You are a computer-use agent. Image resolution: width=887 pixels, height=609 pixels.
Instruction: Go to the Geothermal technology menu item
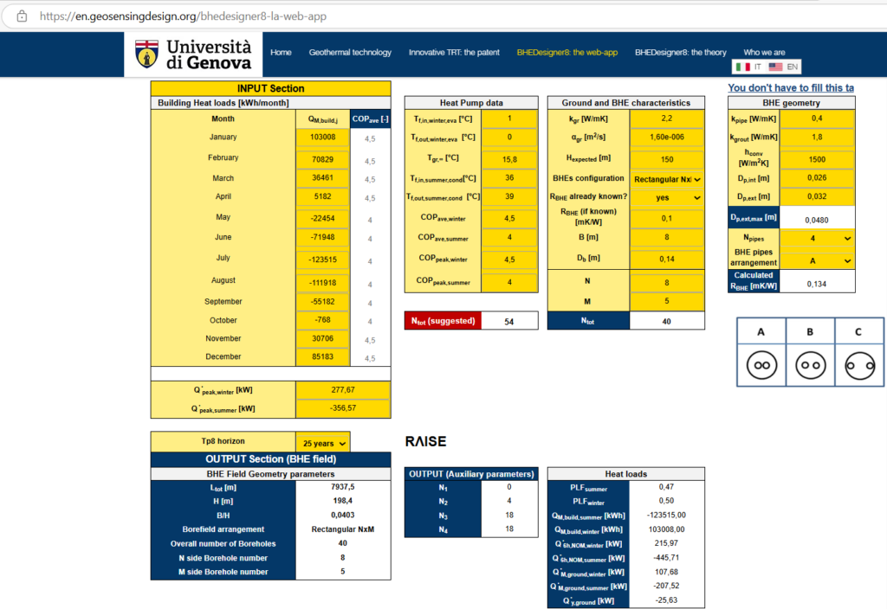tap(350, 53)
